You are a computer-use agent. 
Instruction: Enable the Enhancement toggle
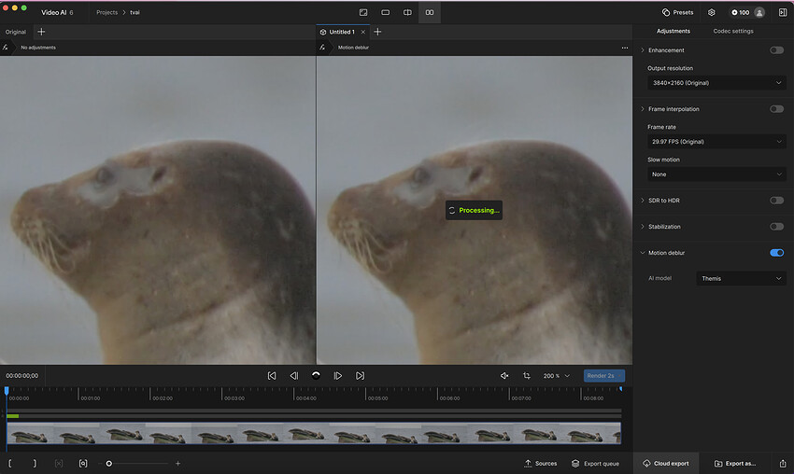click(x=776, y=50)
